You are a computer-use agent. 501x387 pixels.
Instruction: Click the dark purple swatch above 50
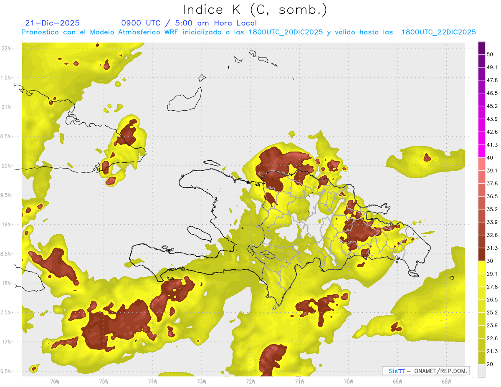(x=481, y=48)
